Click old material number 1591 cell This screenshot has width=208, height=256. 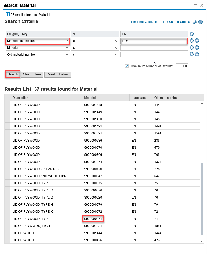(x=158, y=133)
